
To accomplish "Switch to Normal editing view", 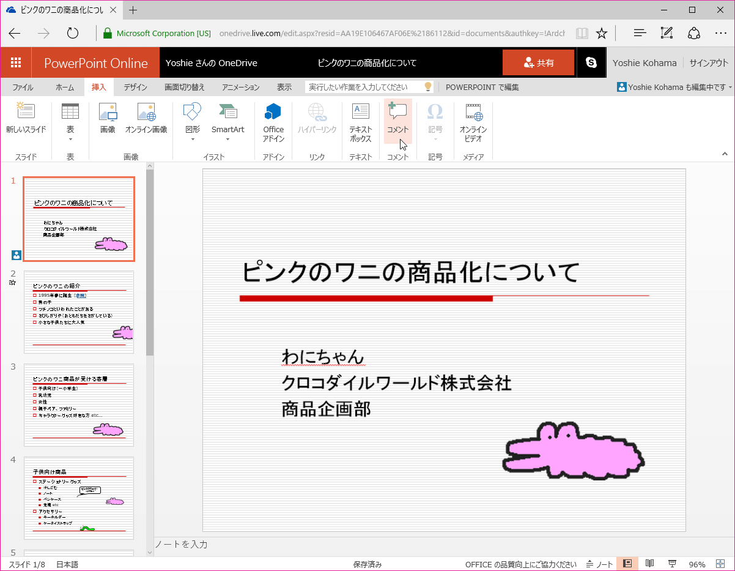I will tap(627, 564).
